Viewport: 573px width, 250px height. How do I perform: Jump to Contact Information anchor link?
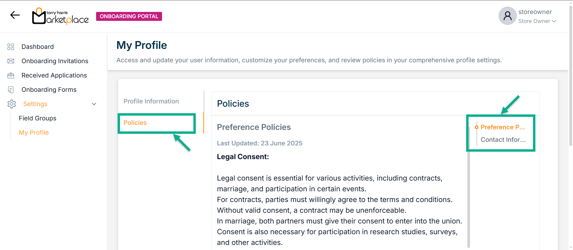click(503, 140)
